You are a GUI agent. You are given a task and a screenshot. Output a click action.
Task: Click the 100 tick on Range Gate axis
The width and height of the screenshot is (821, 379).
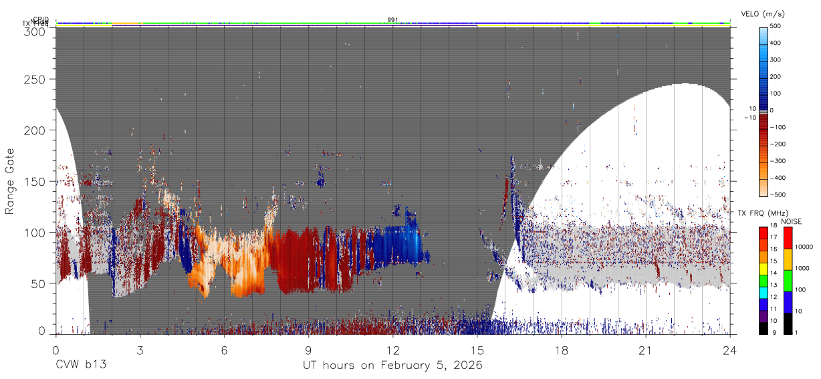pyautogui.click(x=34, y=232)
